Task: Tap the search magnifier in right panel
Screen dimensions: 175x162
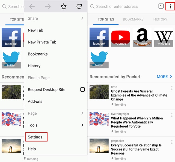Action: click(92, 6)
